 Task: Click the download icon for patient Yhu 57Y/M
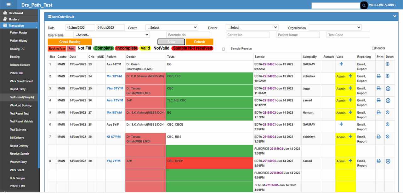coord(388,88)
